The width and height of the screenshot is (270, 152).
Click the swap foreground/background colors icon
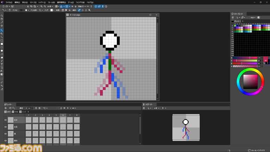click(264, 63)
